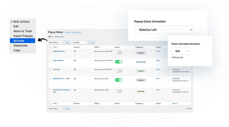
Task: Open the top Bulk actions dropdown
Action: tap(55, 42)
